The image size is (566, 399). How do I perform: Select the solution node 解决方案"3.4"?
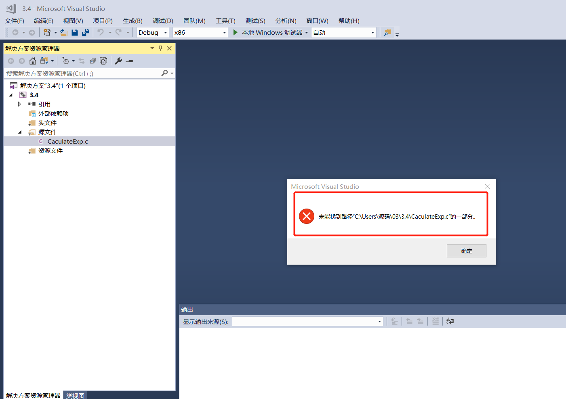tap(53, 86)
